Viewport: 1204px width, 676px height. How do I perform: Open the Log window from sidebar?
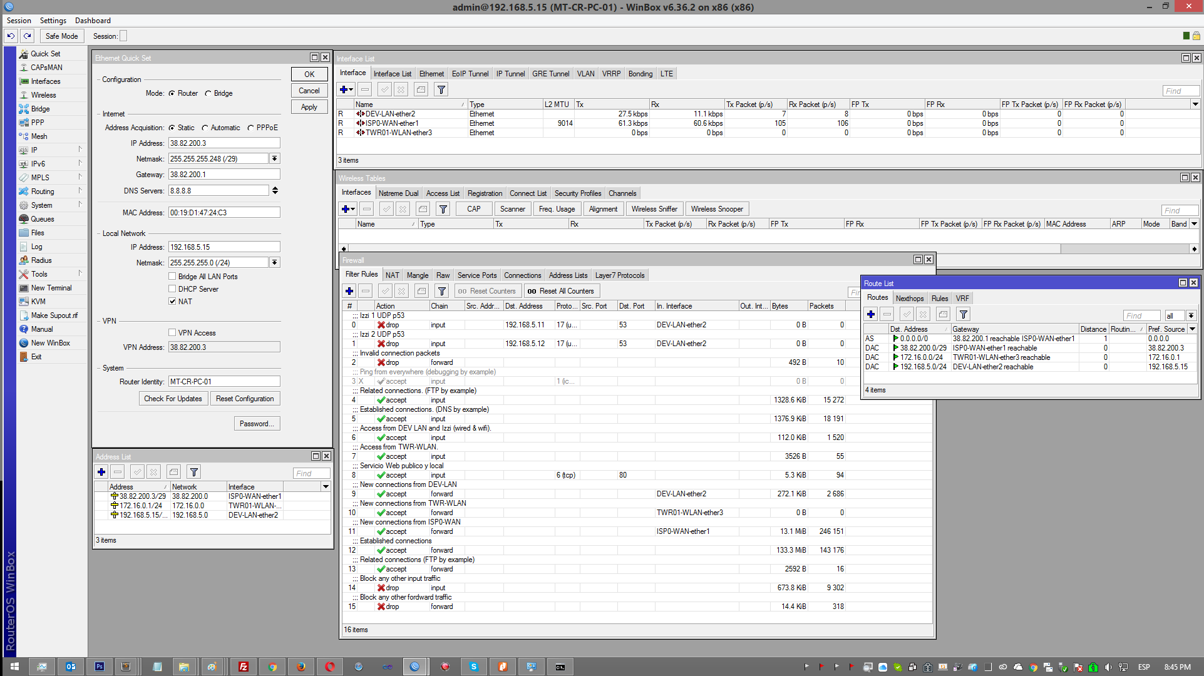36,246
